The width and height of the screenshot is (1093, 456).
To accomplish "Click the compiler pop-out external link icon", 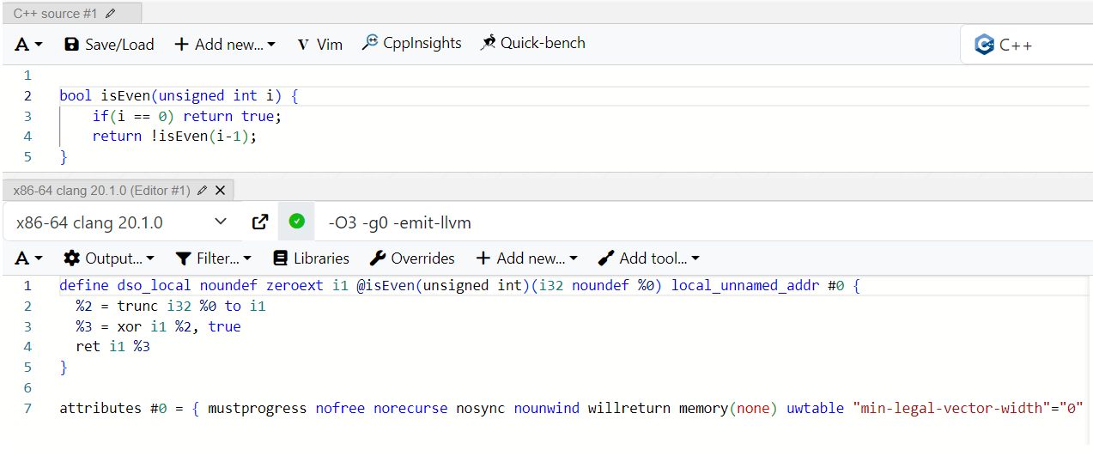I will click(260, 222).
